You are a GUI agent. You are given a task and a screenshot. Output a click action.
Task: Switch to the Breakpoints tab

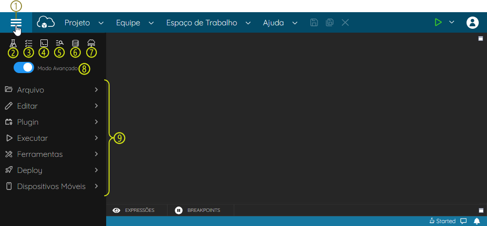(x=200, y=210)
